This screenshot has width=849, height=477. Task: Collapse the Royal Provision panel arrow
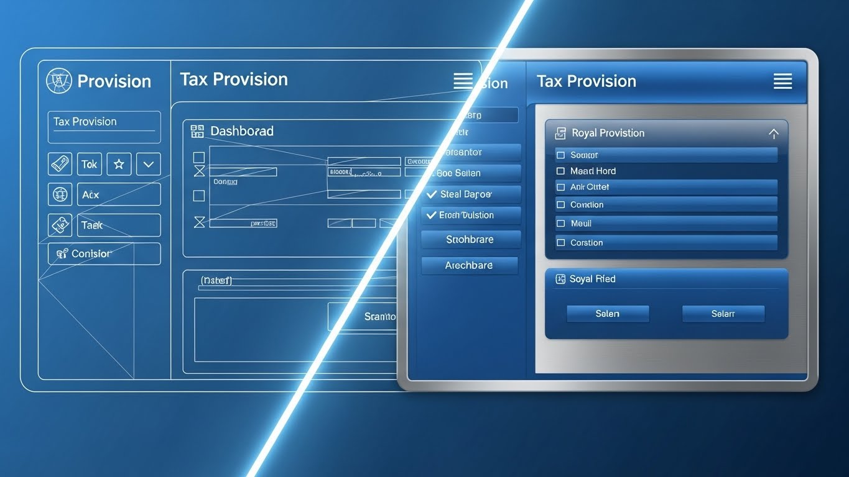pyautogui.click(x=773, y=134)
